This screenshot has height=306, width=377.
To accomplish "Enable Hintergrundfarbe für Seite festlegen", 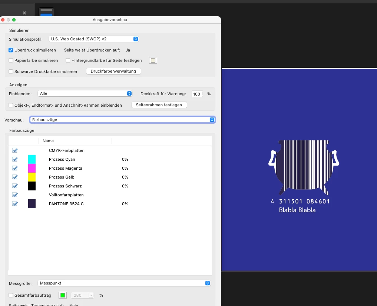I will [x=68, y=60].
